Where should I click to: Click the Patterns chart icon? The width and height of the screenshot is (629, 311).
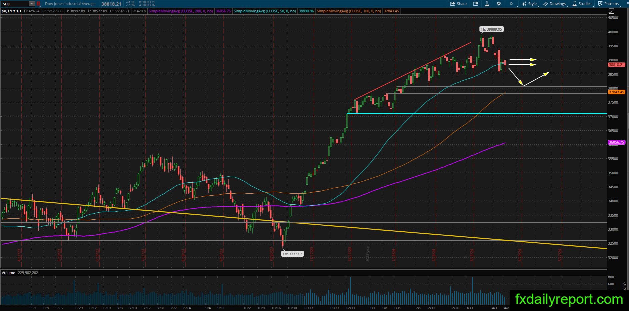pyautogui.click(x=600, y=4)
